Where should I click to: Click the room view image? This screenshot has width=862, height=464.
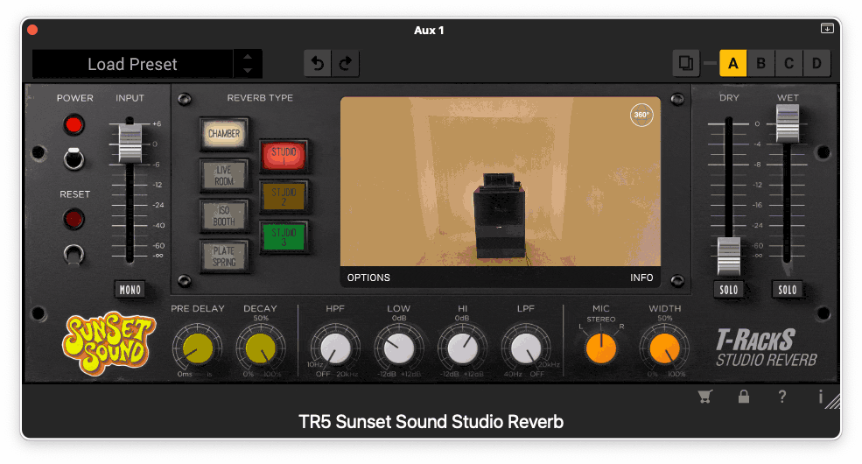pyautogui.click(x=501, y=181)
